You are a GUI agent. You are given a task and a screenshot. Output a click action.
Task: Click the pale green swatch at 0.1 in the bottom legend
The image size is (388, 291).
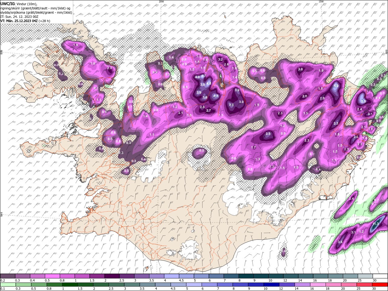pos(8,284)
